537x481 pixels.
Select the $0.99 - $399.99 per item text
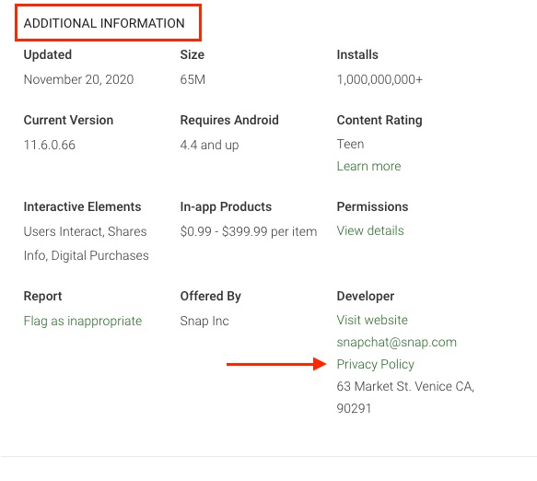point(249,231)
